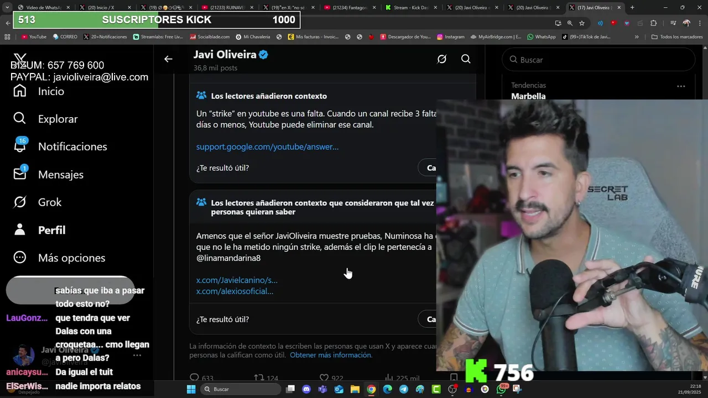
Task: Open the Streamlabs bookmark
Action: pos(158,37)
